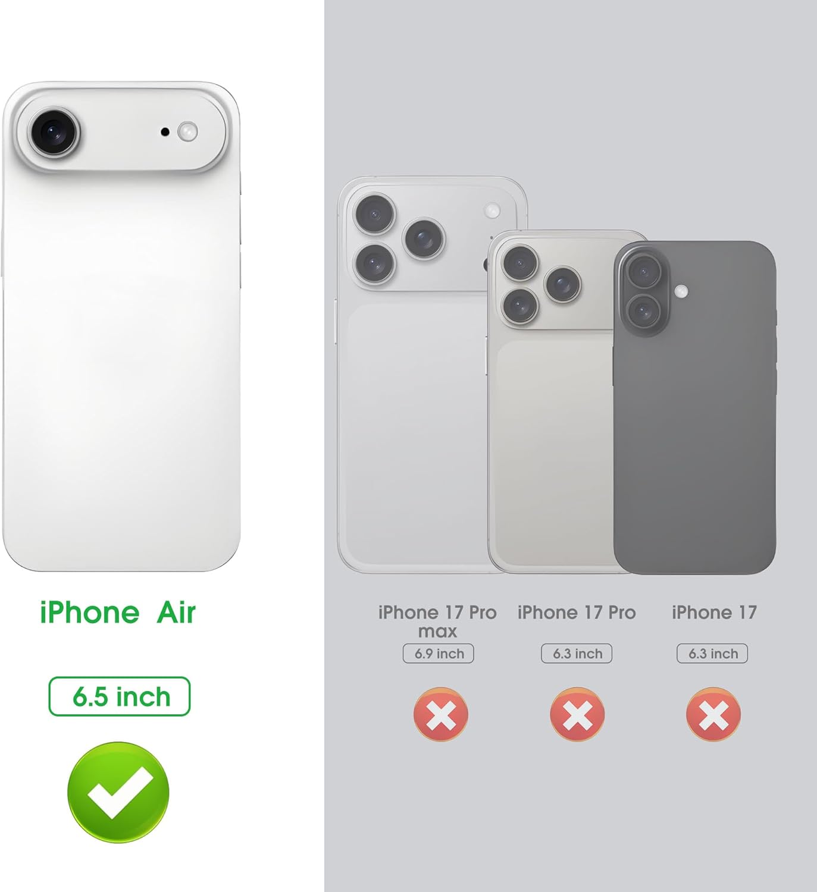Click the iPhone Air flash LED
817x892 pixels.
click(x=188, y=131)
